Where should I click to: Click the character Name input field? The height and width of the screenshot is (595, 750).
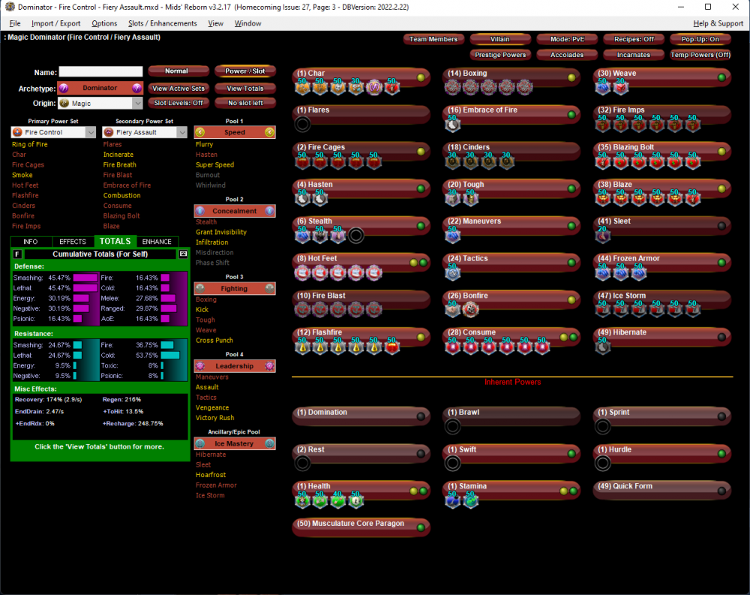[101, 72]
